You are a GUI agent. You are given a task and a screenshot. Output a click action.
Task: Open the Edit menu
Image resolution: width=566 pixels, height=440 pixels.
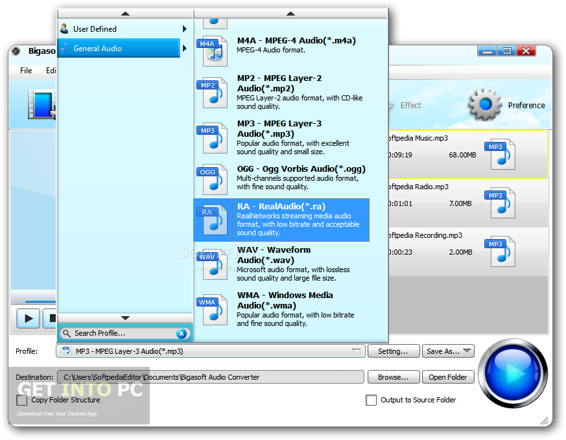click(51, 71)
